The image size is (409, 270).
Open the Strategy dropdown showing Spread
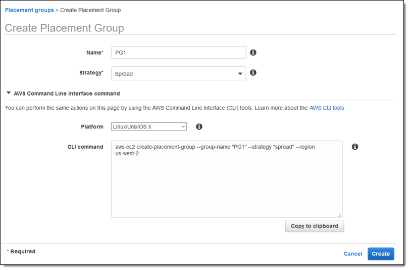point(178,74)
